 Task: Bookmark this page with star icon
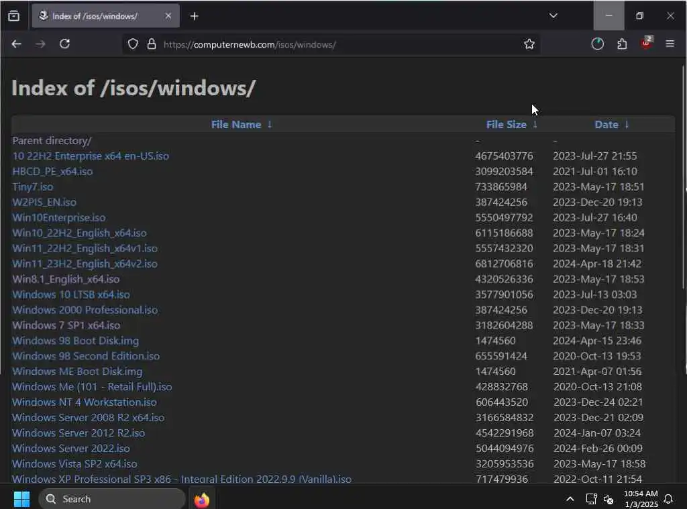tap(529, 44)
